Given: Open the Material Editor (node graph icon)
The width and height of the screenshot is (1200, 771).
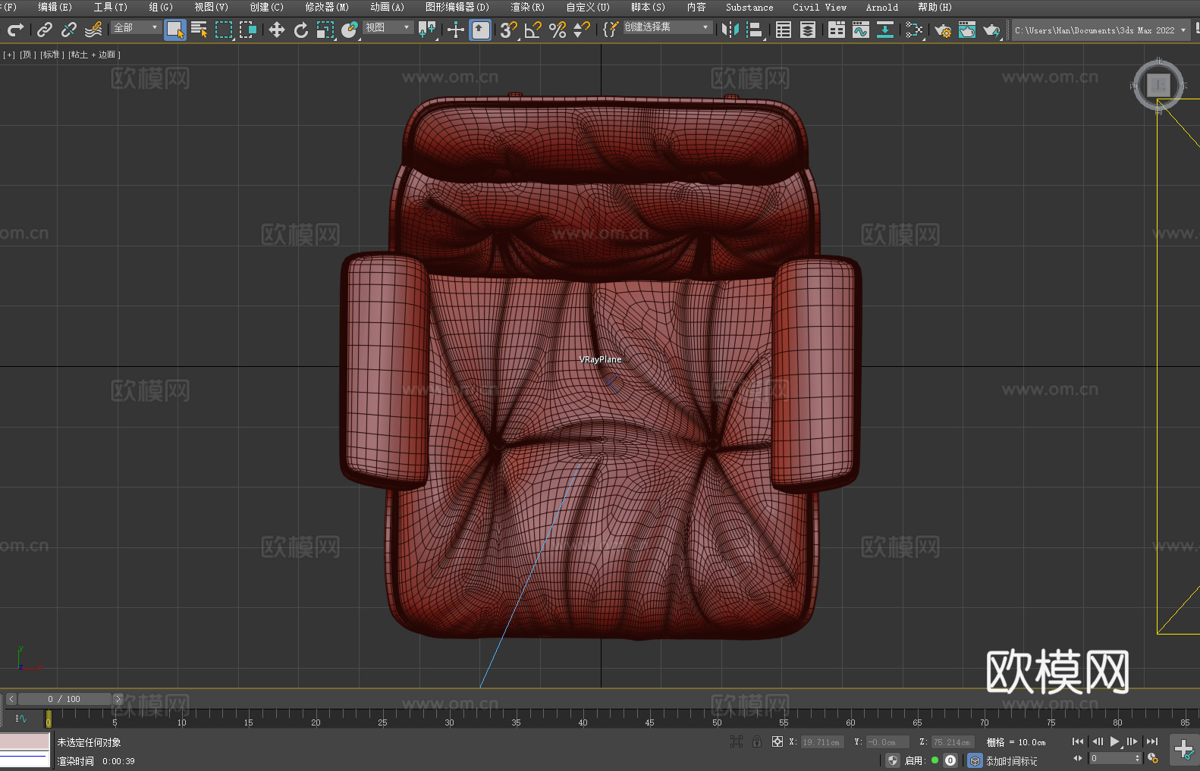Looking at the screenshot, I should [914, 30].
